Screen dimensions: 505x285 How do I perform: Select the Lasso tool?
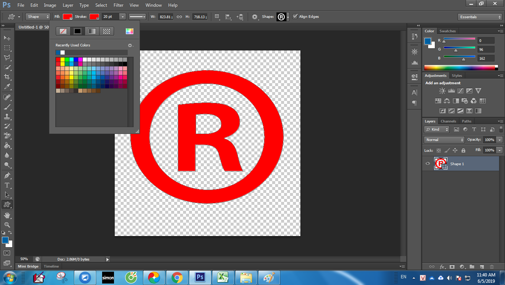click(7, 58)
